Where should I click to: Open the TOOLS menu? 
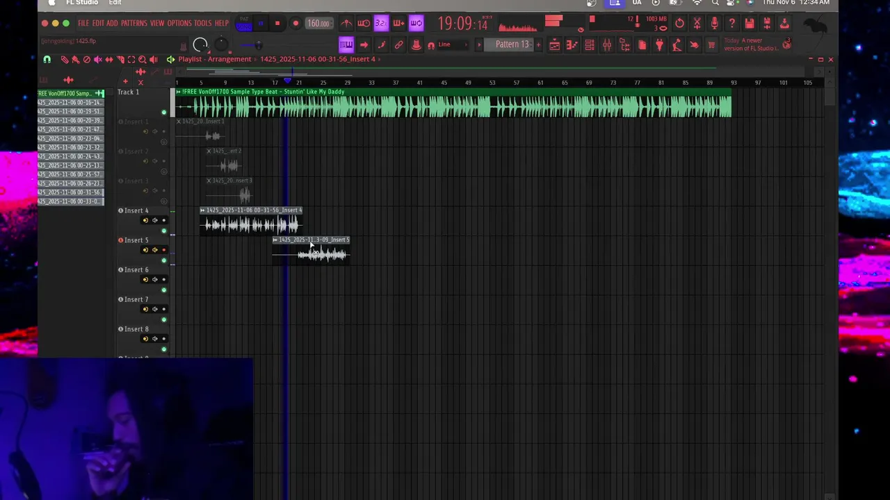pyautogui.click(x=202, y=23)
